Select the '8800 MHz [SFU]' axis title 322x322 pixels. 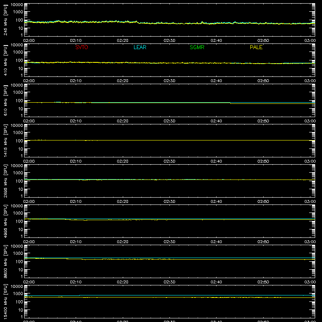(x=5, y=262)
